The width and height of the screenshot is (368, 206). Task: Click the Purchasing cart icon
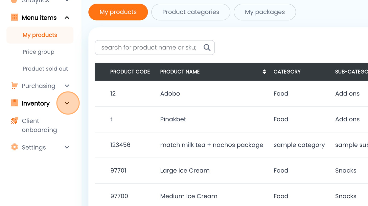(x=14, y=86)
